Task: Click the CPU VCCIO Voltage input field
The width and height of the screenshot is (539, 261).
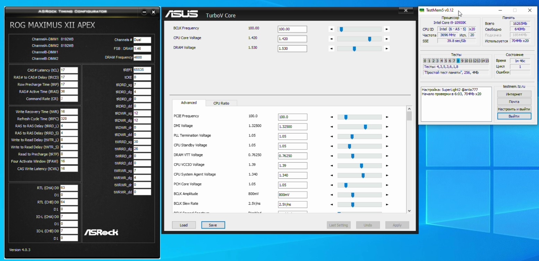Action: (x=293, y=166)
